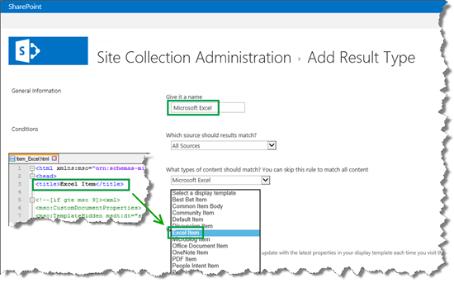Click the 'Add Result Type' page title
454x297 pixels.
pyautogui.click(x=362, y=57)
